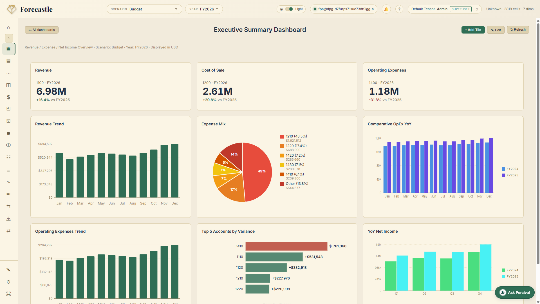Open the Scenario Budget dropdown
The height and width of the screenshot is (304, 540).
click(144, 9)
